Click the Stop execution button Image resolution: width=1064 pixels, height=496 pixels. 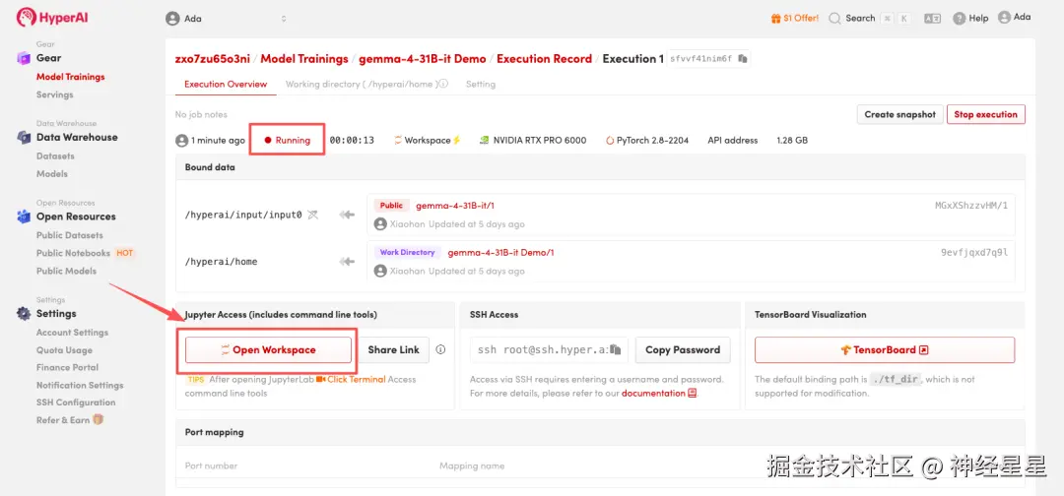click(x=985, y=114)
